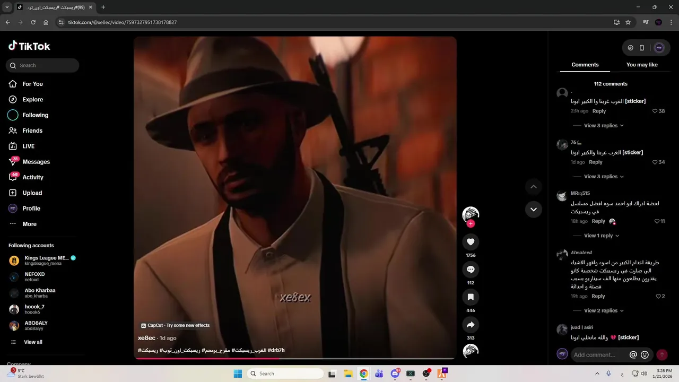Post the comment with the red arrow
The width and height of the screenshot is (679, 382).
tap(662, 354)
